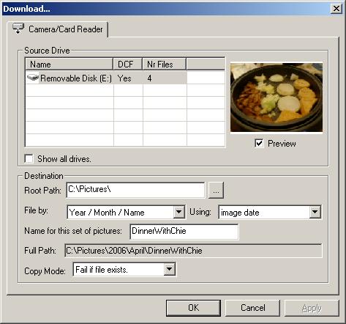Click the camera download tab icon

click(x=18, y=29)
